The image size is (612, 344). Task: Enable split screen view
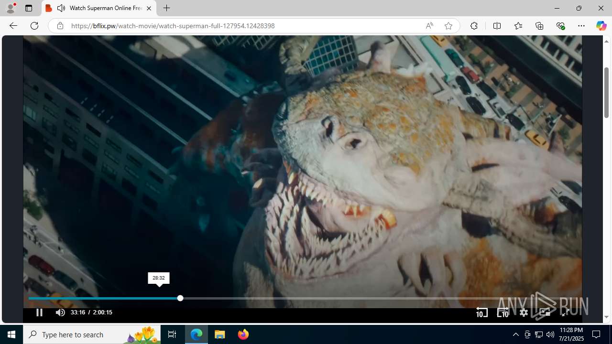point(497,26)
